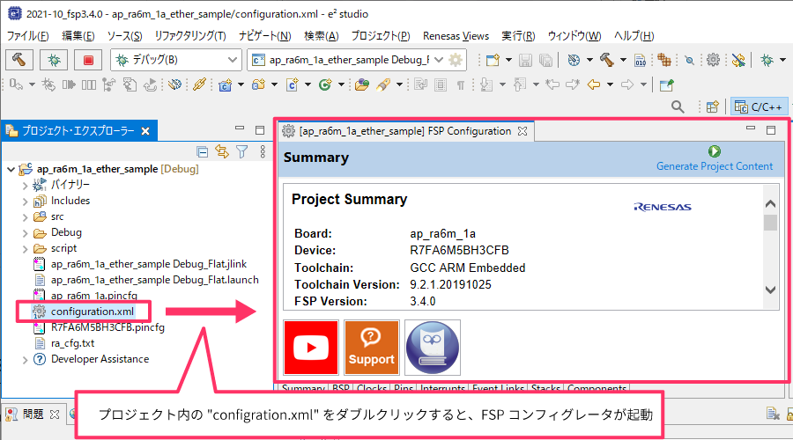Select the バイナリー tree item
This screenshot has width=793, height=440.
(x=70, y=185)
